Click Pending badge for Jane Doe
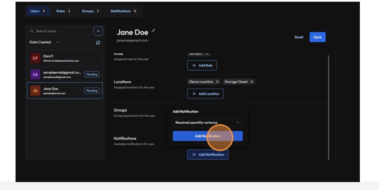The height and width of the screenshot is (190, 379). [x=92, y=91]
